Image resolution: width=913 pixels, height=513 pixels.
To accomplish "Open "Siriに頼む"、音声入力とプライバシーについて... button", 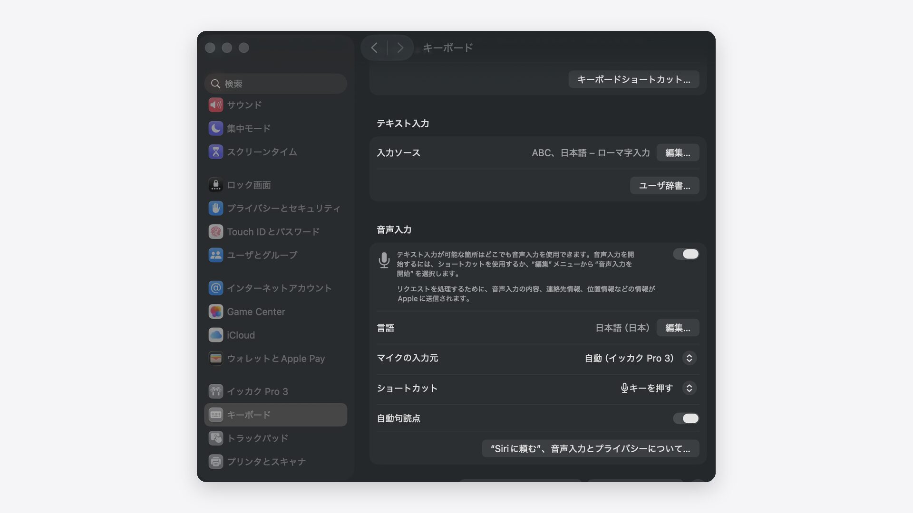I will 590,448.
